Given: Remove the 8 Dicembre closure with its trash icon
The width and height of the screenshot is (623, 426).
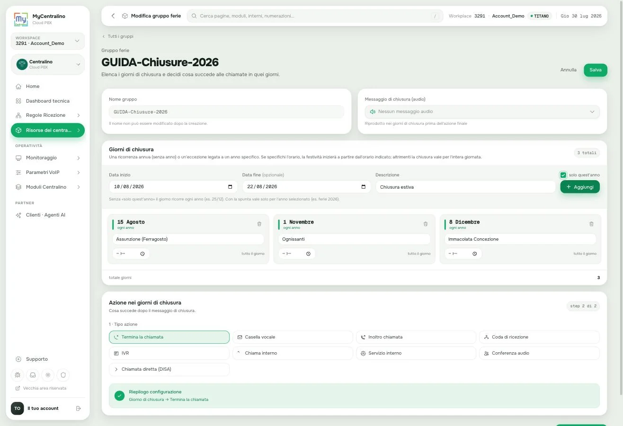Looking at the screenshot, I should [x=591, y=224].
